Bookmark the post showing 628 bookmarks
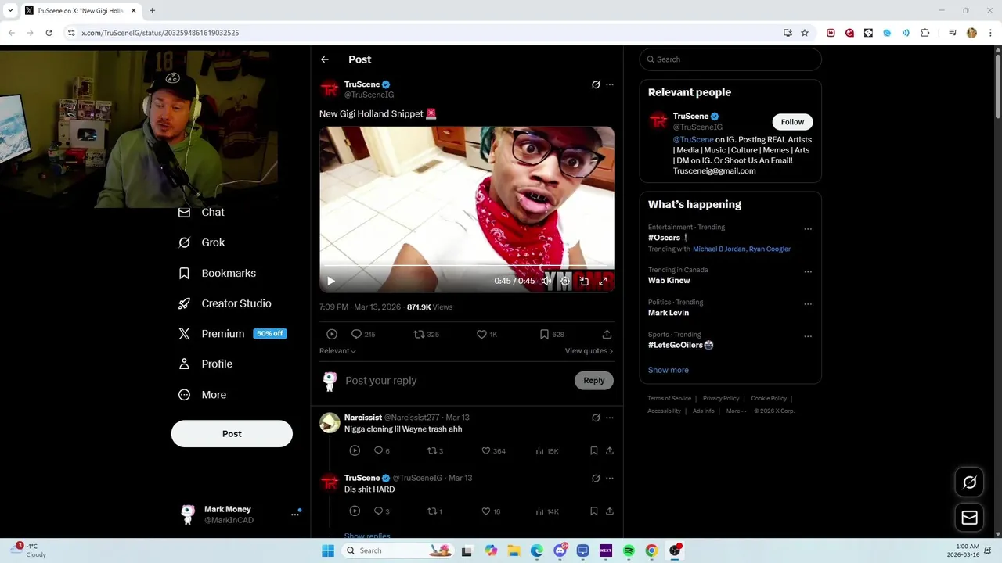 [552, 334]
